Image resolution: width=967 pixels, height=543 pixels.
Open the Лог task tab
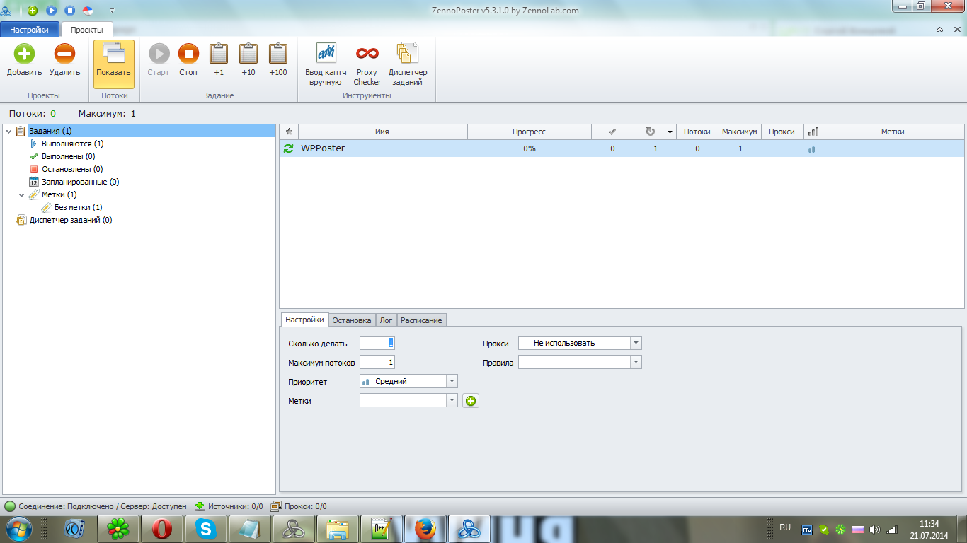click(386, 320)
